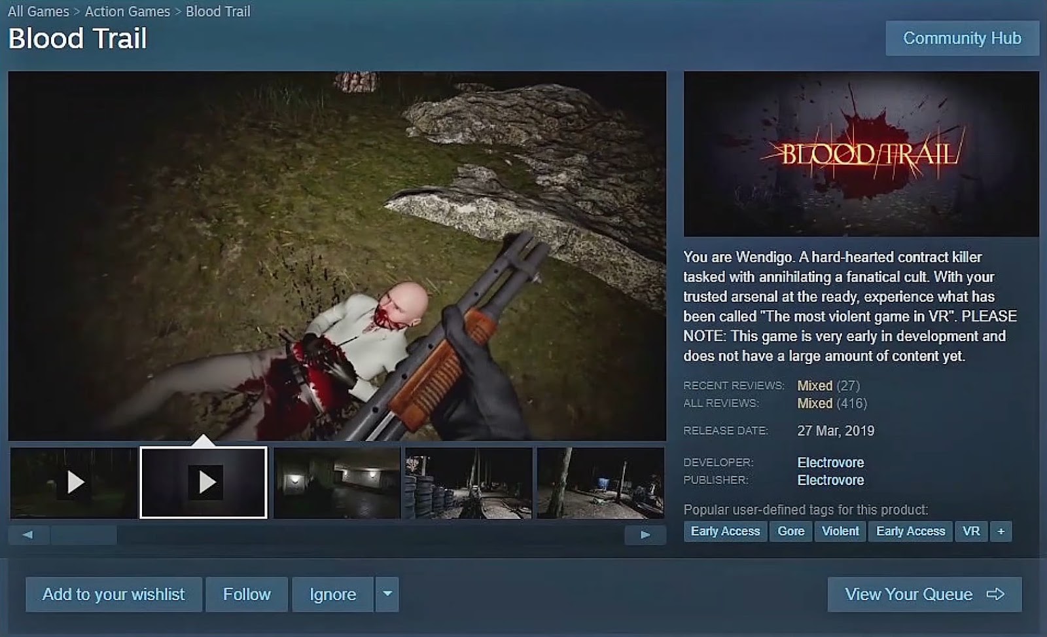Open the forest path screenshot thumbnail

(x=601, y=482)
